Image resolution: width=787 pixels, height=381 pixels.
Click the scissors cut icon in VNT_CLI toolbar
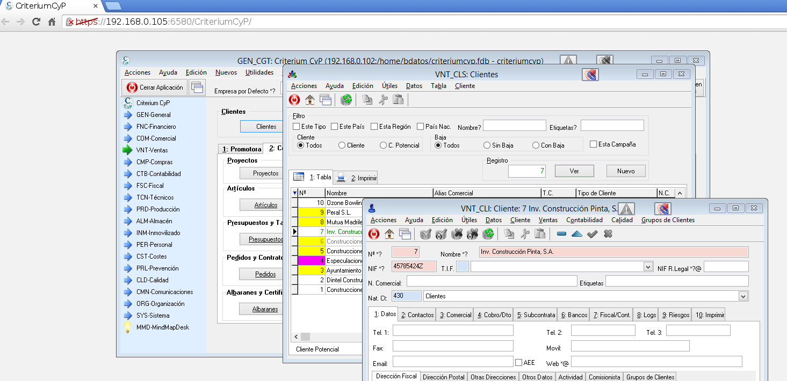pos(525,234)
